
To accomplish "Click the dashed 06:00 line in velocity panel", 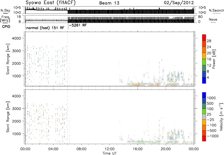I will click(x=67, y=117).
